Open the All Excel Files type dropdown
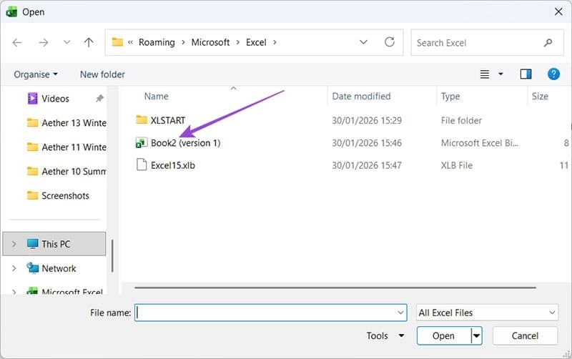This screenshot has width=572, height=359. [x=487, y=313]
